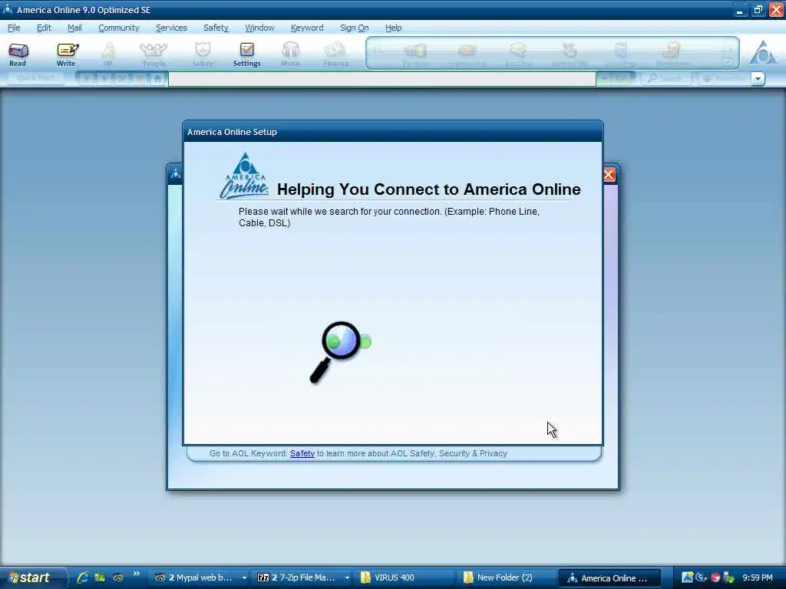Click the raccoon Mypal quick launch icon
The width and height of the screenshot is (786, 589).
point(117,577)
